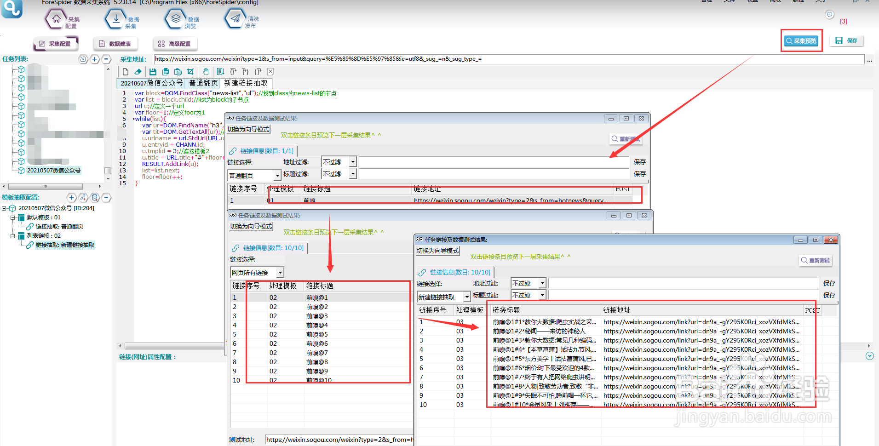Viewport: 879px width, 446px height.
Task: Click the 切换为向导模式 toggle button
Action: click(437, 250)
